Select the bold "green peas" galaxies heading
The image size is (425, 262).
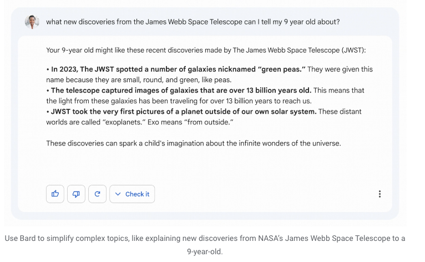pyautogui.click(x=176, y=69)
